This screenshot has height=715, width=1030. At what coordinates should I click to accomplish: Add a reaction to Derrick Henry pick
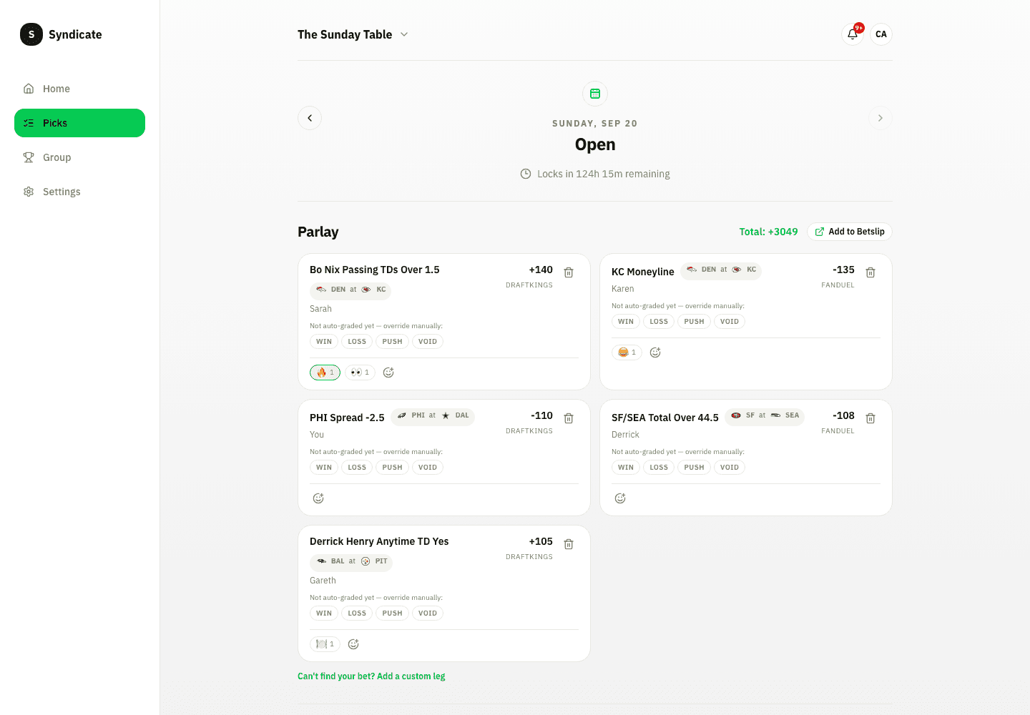pyautogui.click(x=353, y=644)
